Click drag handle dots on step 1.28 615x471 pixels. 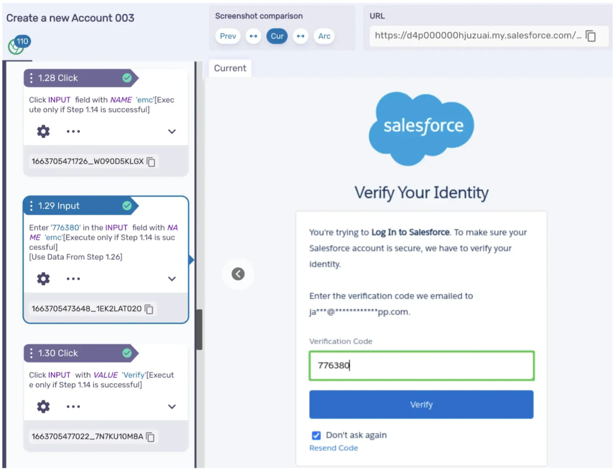31,78
